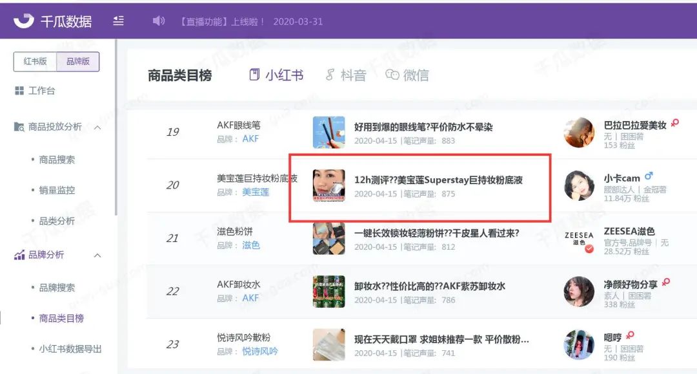
Task: Open 商品搜索 menu item
Action: coord(57,160)
